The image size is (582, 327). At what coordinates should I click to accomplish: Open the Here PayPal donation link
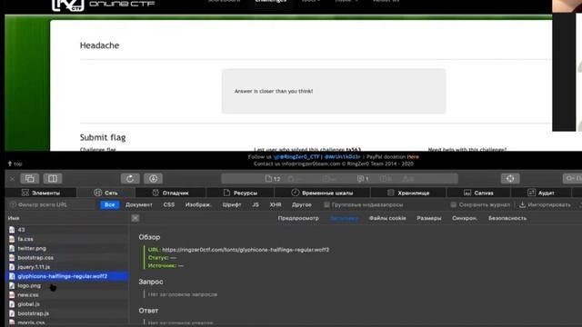click(413, 157)
